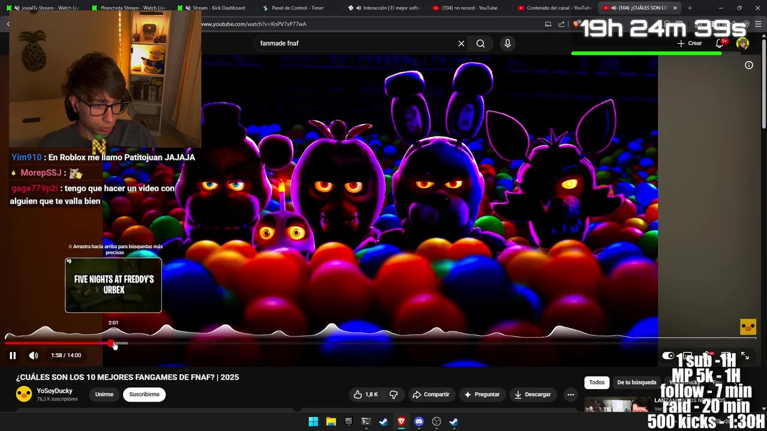
Task: Open the first Steam taskbar icon
Action: (x=383, y=421)
